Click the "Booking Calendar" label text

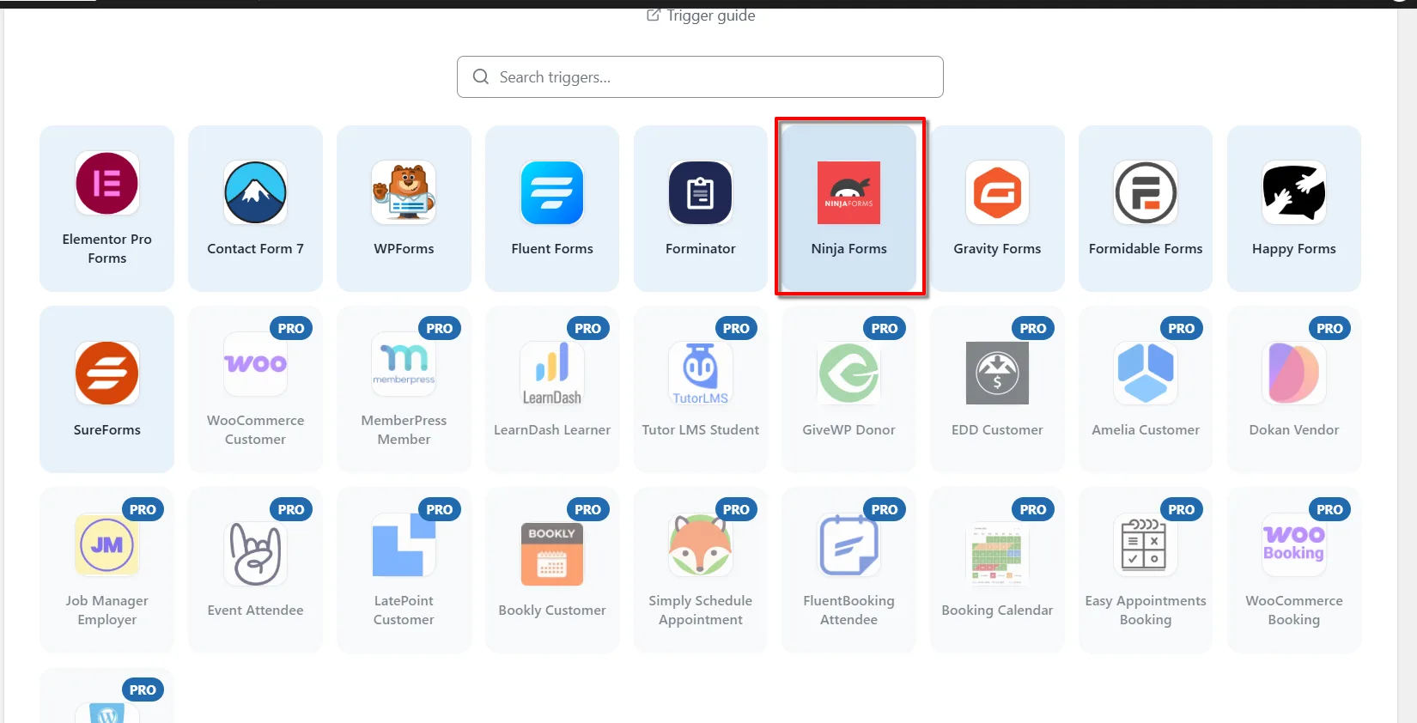[997, 611]
